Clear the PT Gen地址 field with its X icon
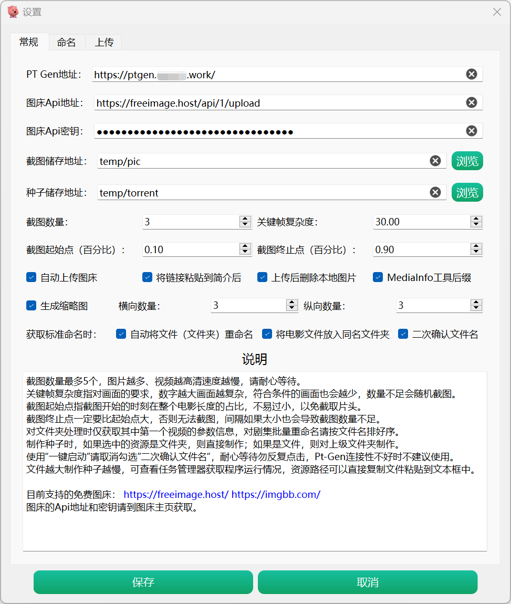This screenshot has width=511, height=604. [471, 74]
